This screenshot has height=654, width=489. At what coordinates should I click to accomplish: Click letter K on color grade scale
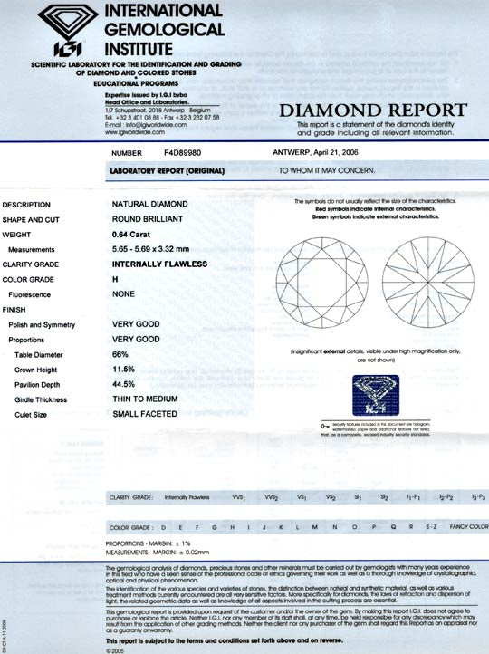coord(281,527)
